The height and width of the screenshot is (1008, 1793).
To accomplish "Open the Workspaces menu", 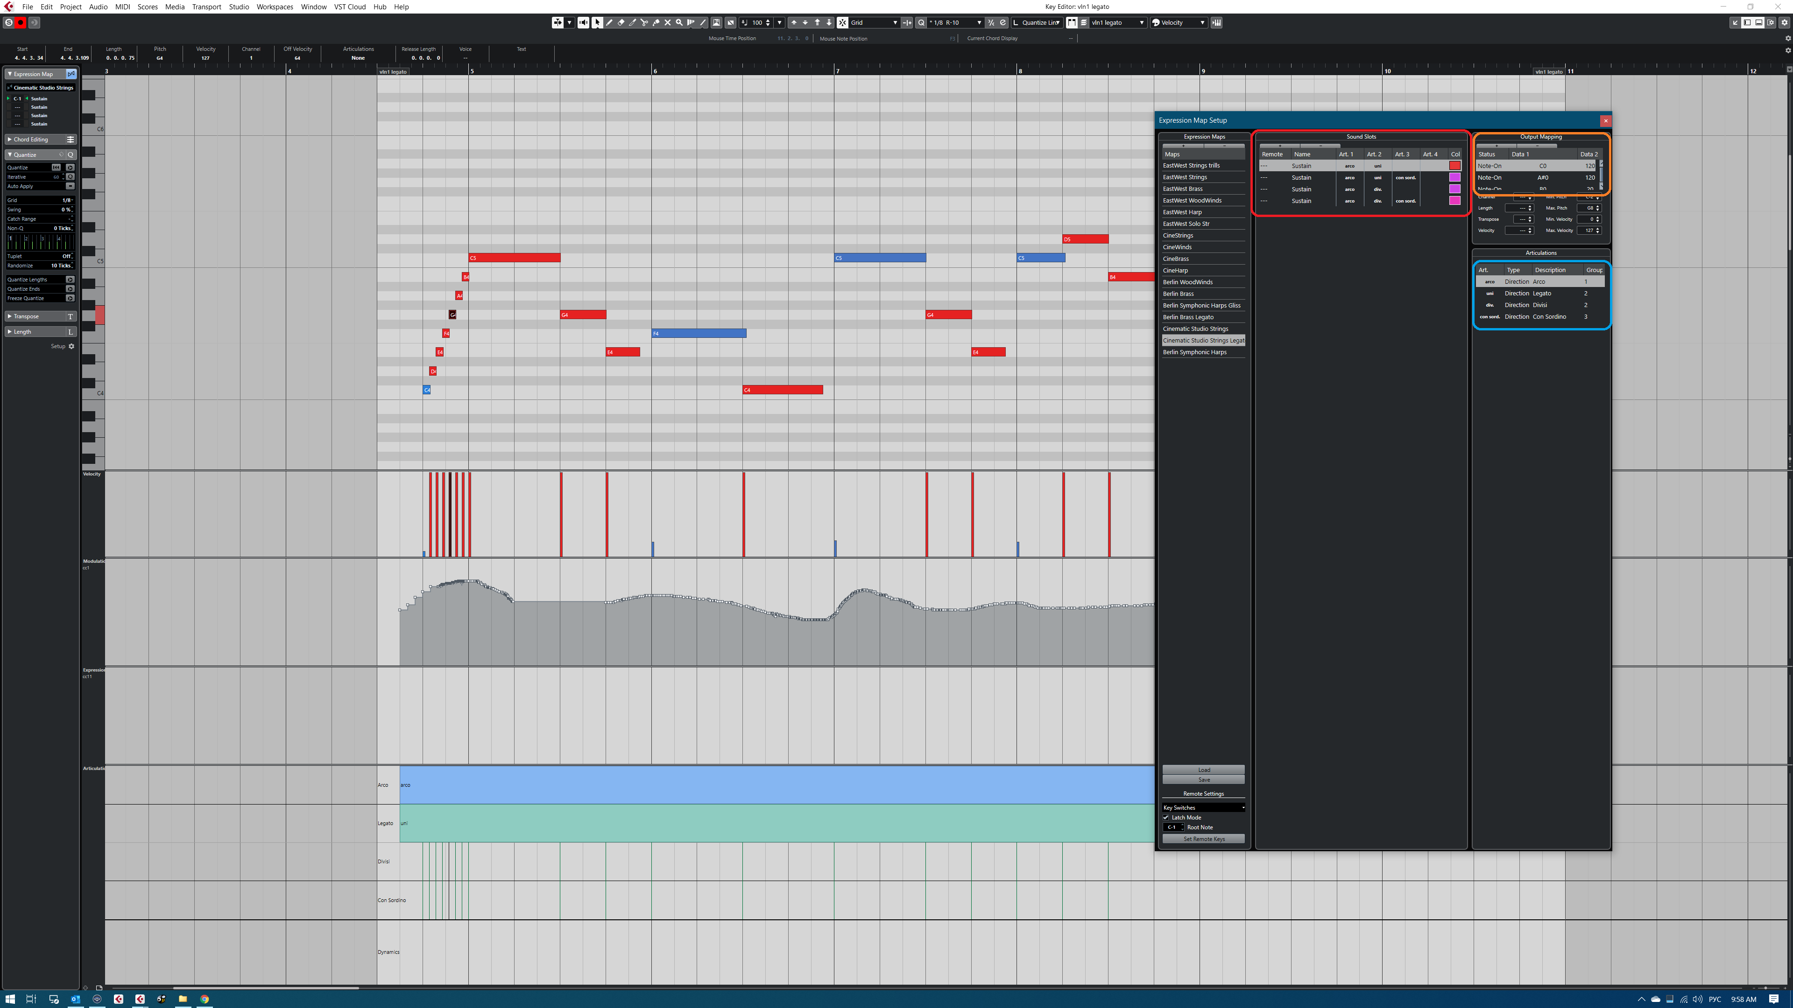I will tap(274, 7).
